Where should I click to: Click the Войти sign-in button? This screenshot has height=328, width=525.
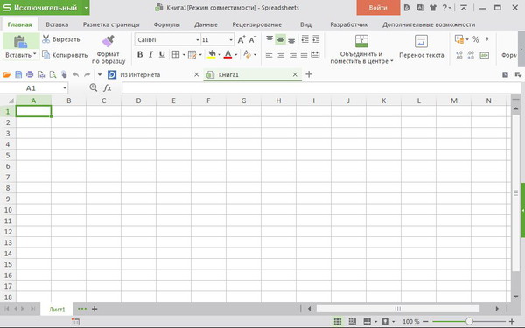click(378, 8)
